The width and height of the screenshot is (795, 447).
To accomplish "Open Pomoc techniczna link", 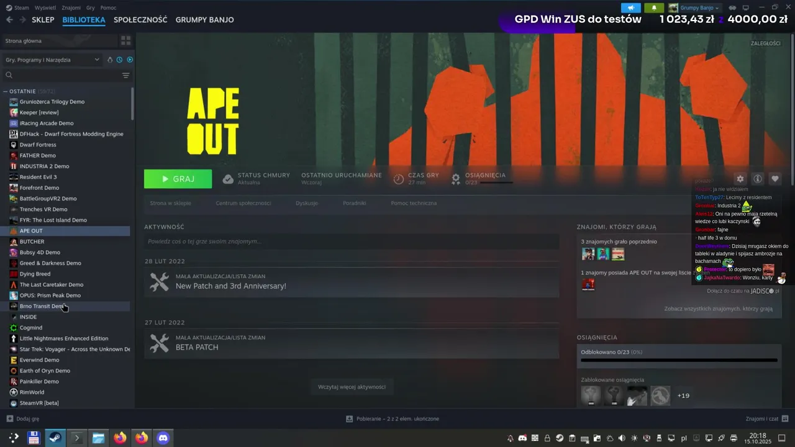I will pos(414,203).
